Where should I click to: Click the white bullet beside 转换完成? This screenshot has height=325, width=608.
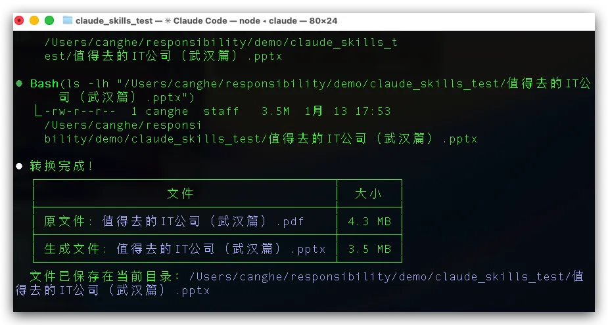18,166
